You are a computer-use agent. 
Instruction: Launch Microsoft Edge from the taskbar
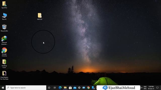tap(60, 88)
